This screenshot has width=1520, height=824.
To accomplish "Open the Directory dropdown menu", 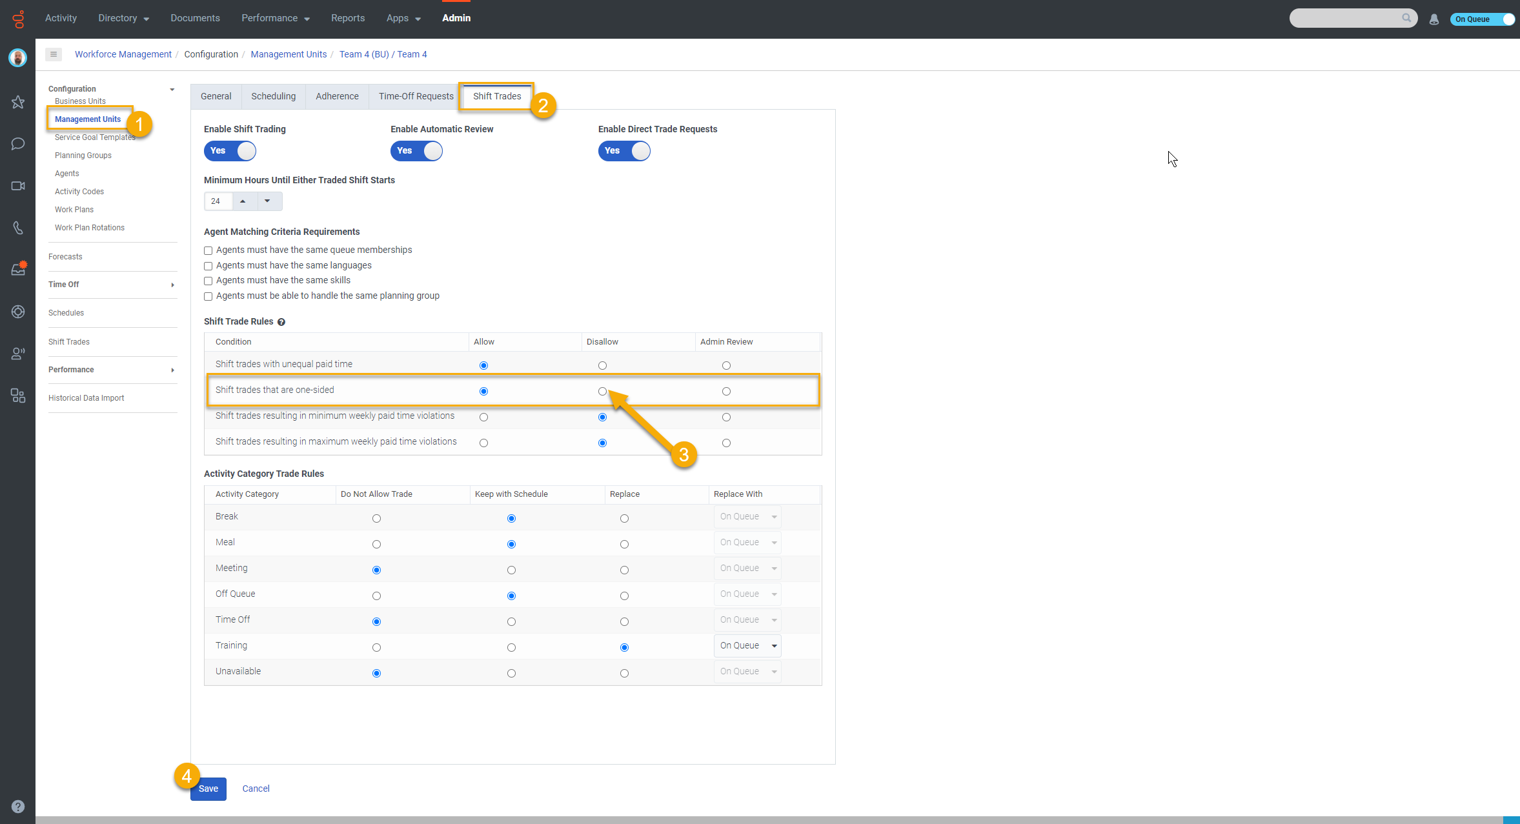I will [x=123, y=18].
